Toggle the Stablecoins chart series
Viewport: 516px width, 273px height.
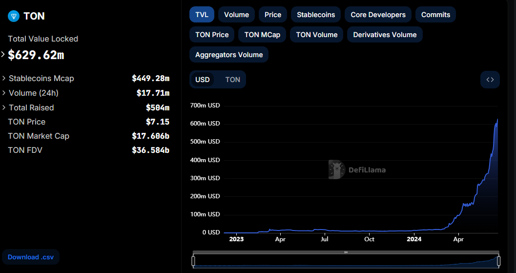point(316,15)
